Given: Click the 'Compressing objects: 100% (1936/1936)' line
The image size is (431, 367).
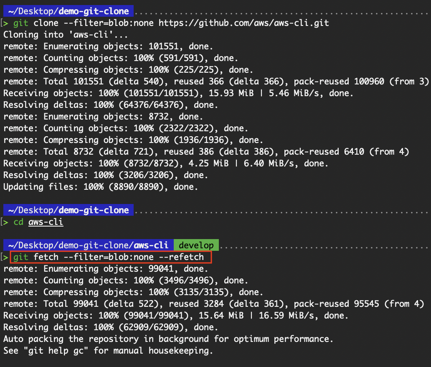Looking at the screenshot, I should 133,140.
